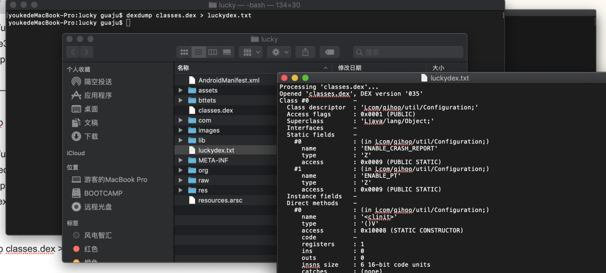Expand the images folder
Viewport: 606px width, 273px height.
click(181, 130)
